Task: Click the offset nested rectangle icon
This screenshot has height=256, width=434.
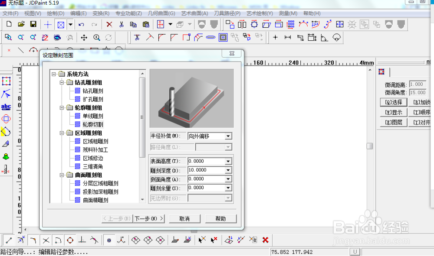Action: 223,37
